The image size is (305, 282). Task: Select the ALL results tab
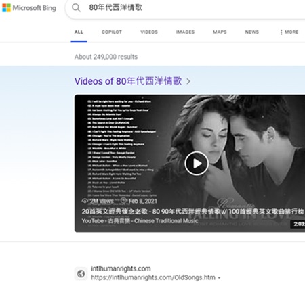click(x=79, y=32)
